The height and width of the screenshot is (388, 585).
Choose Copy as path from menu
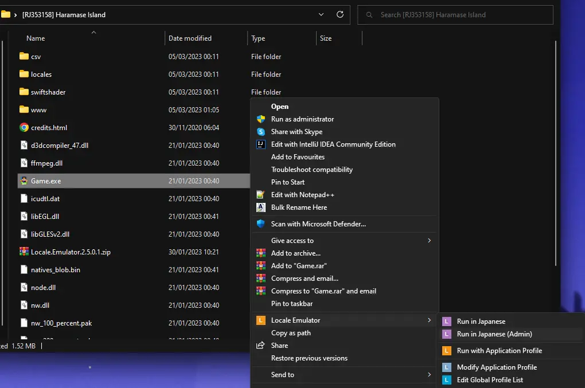291,333
